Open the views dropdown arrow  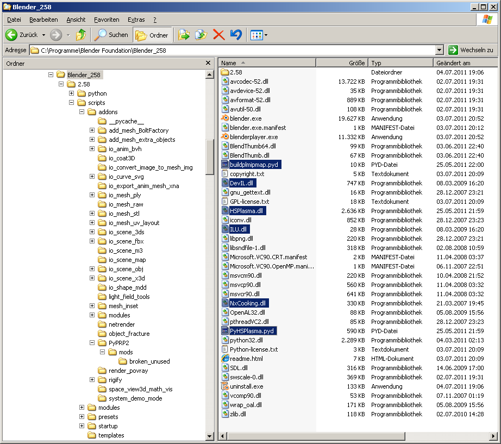point(266,35)
